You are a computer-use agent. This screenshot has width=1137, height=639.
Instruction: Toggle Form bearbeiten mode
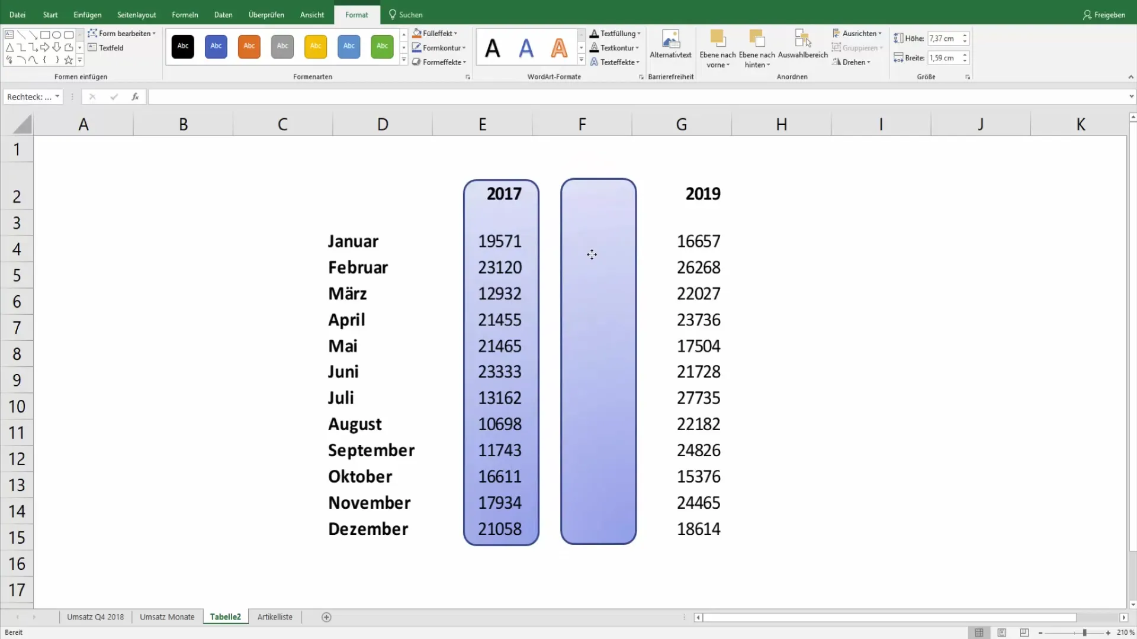pos(121,33)
